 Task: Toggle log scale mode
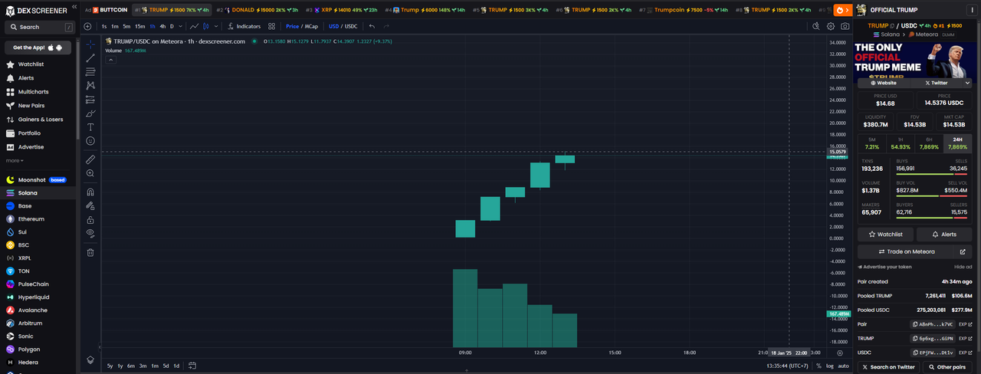830,366
